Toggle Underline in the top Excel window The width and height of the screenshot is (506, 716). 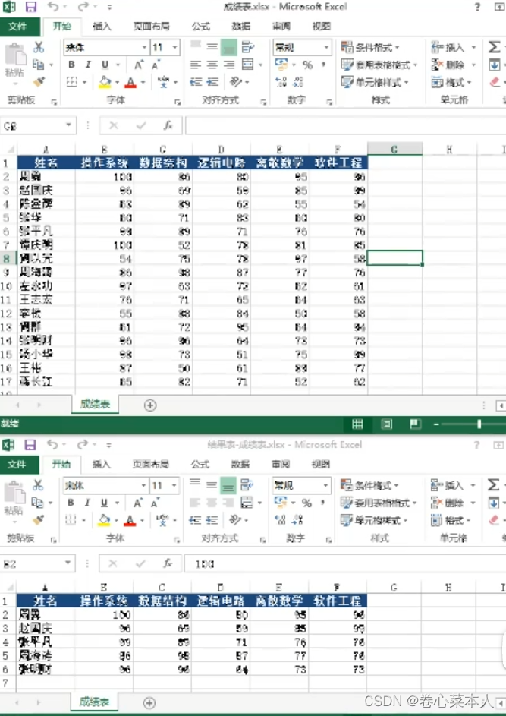pyautogui.click(x=105, y=65)
